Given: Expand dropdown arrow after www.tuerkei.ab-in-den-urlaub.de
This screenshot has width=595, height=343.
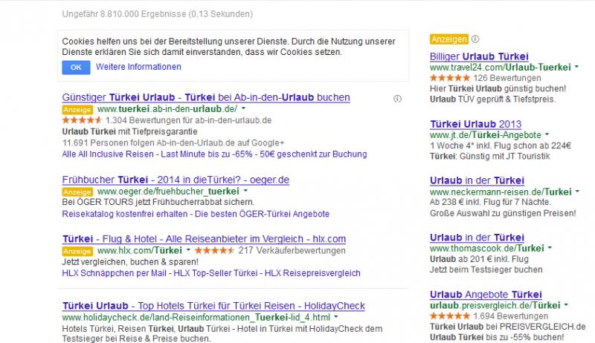Looking at the screenshot, I should coord(244,108).
